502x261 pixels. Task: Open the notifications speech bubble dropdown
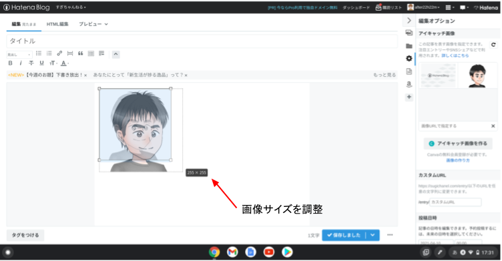[x=464, y=7]
